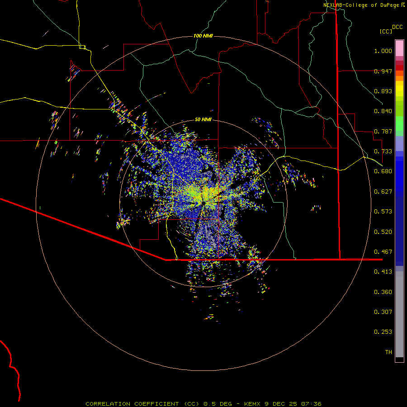Click the DCC label above the color scale
Screen dimensions: 407x407
point(397,27)
